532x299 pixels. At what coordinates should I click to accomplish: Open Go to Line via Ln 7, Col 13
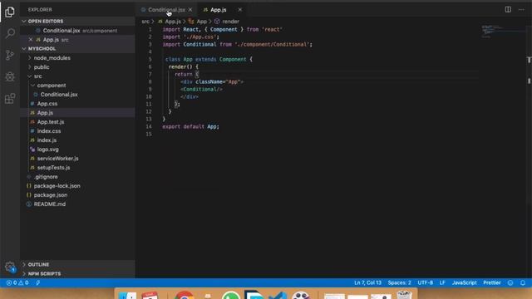point(367,282)
